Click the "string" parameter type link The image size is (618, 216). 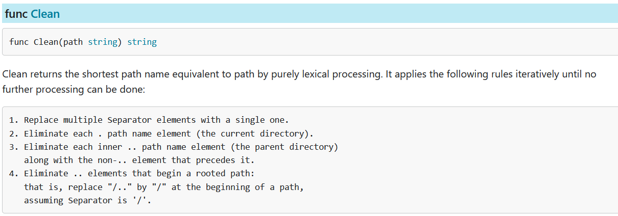coord(103,42)
